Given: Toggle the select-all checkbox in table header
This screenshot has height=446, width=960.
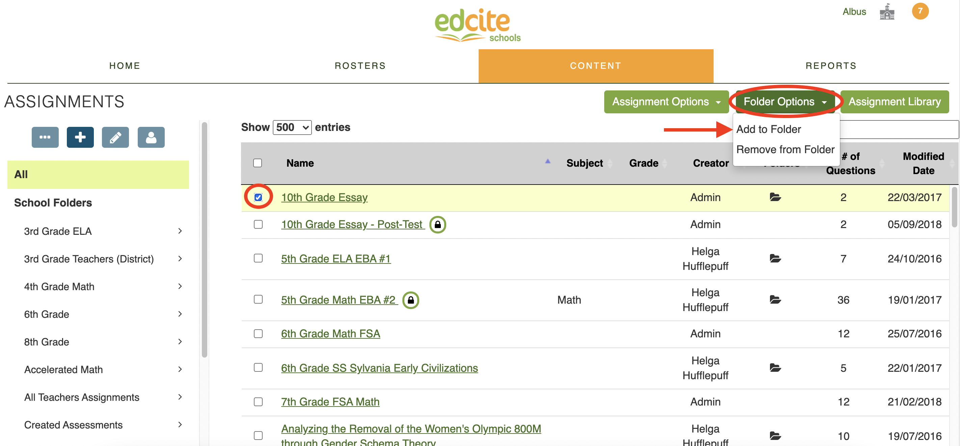Looking at the screenshot, I should pyautogui.click(x=257, y=163).
